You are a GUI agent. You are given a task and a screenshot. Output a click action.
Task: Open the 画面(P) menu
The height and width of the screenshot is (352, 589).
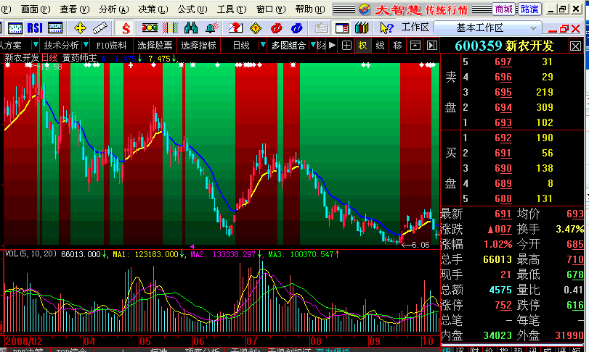(x=36, y=9)
